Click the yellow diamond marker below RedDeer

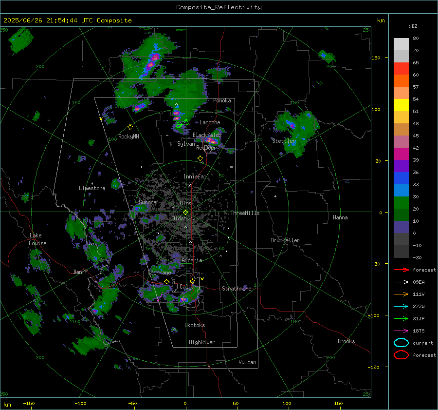pyautogui.click(x=200, y=158)
